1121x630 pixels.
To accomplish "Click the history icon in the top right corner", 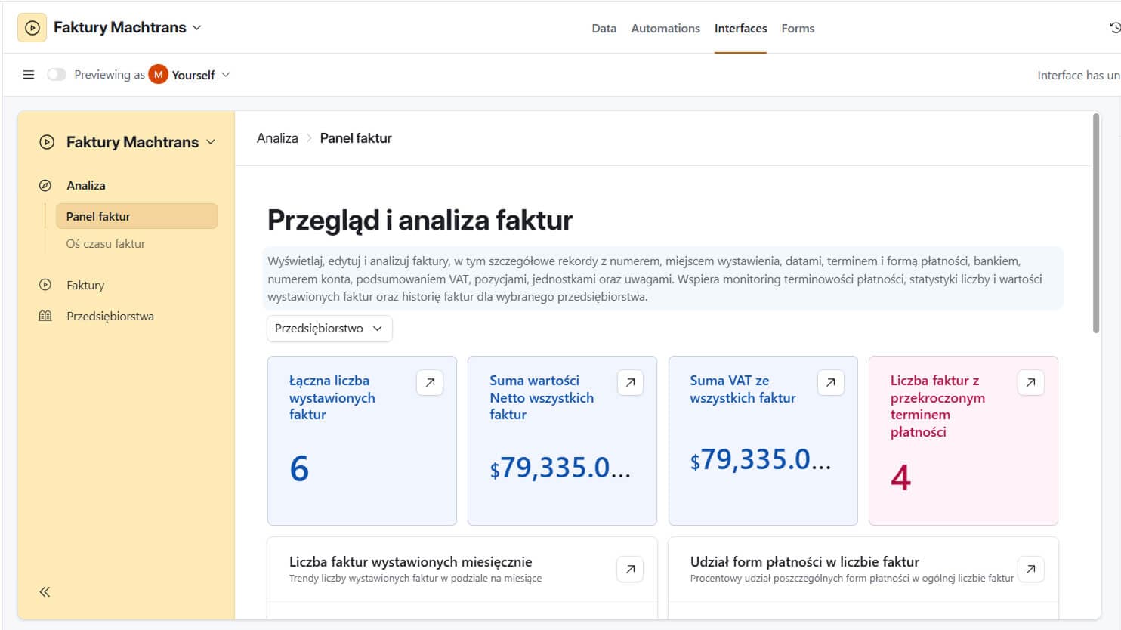I will point(1114,27).
